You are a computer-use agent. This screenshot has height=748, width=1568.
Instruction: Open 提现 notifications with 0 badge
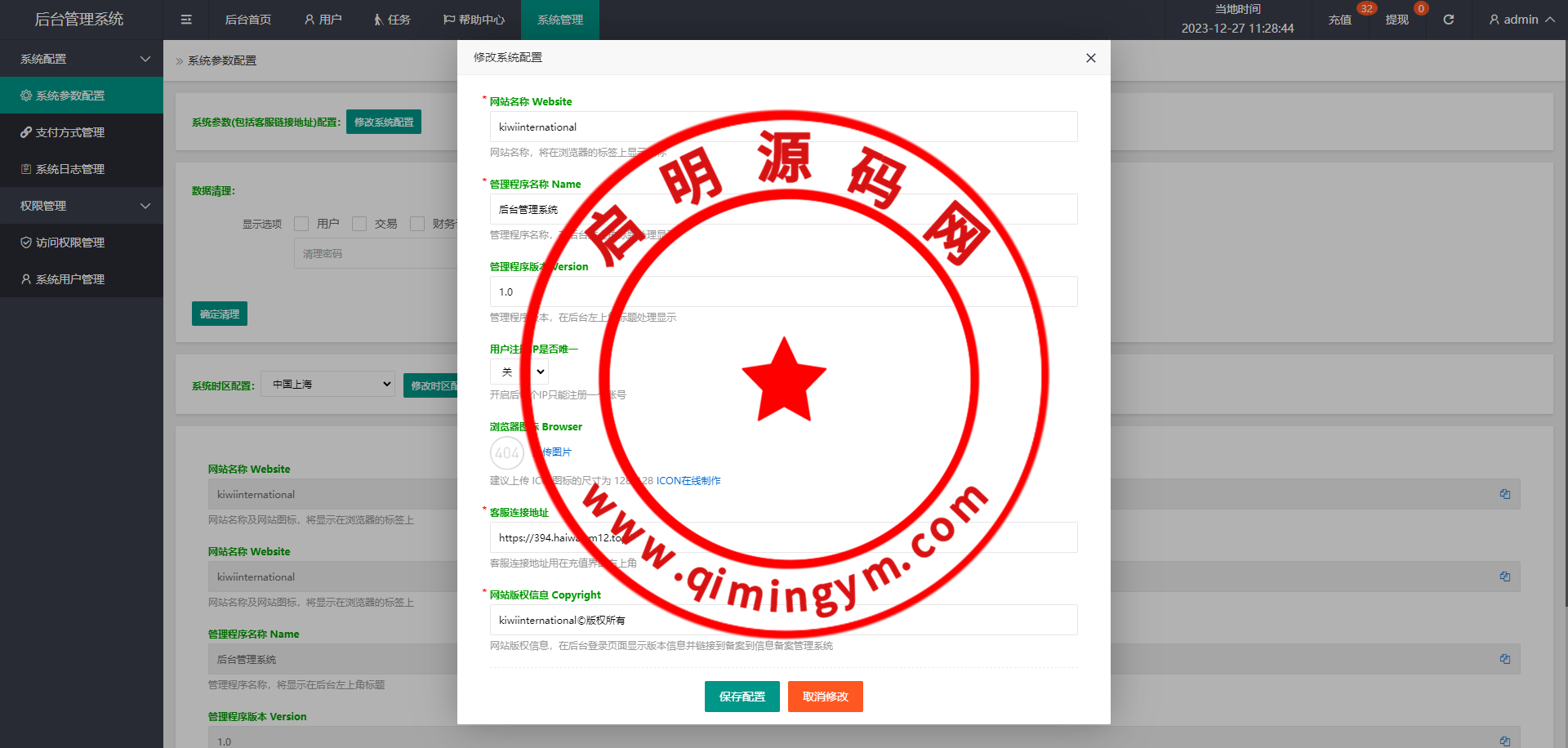point(1396,20)
